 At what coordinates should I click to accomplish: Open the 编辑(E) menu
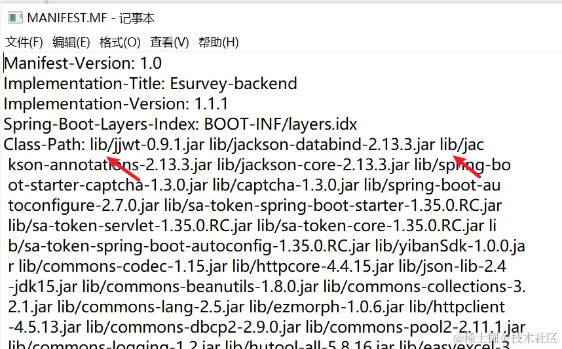tap(71, 43)
